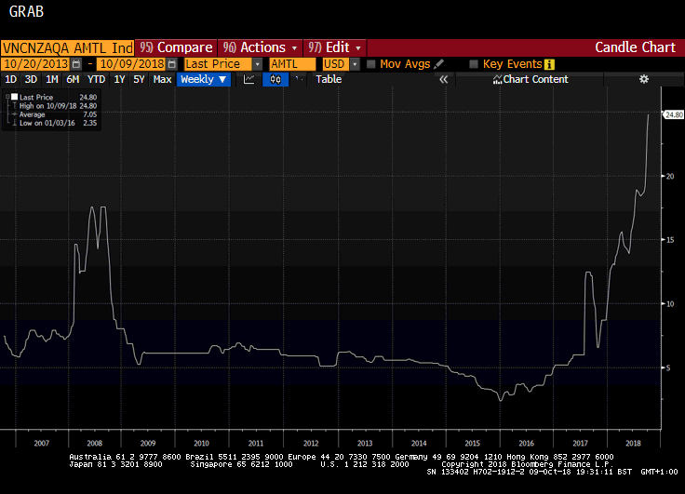Screen dimensions: 685x494
Task: Open the Weekly periodicity dropdown
Action: coord(203,80)
